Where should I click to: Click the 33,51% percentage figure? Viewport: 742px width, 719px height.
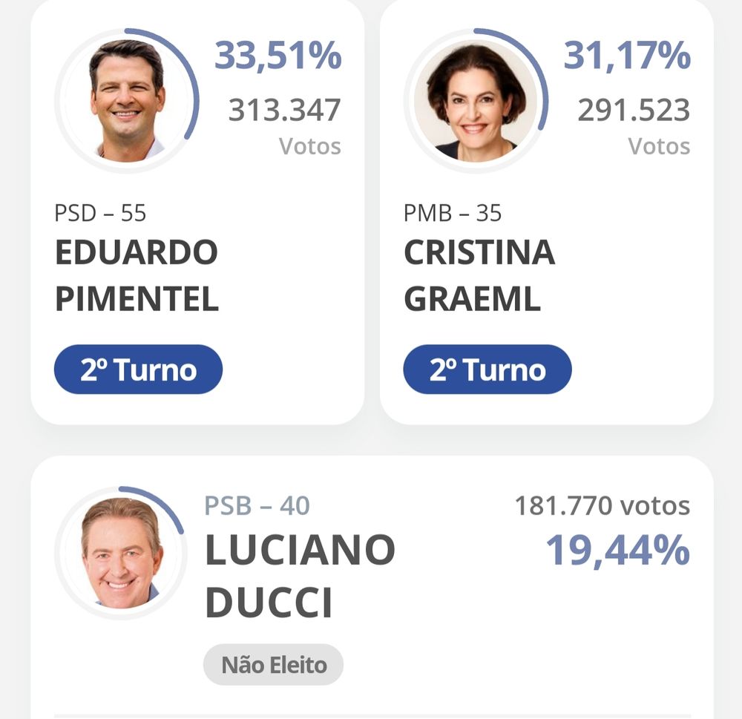[278, 56]
